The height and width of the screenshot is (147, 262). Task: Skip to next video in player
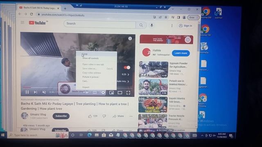pos(36,92)
